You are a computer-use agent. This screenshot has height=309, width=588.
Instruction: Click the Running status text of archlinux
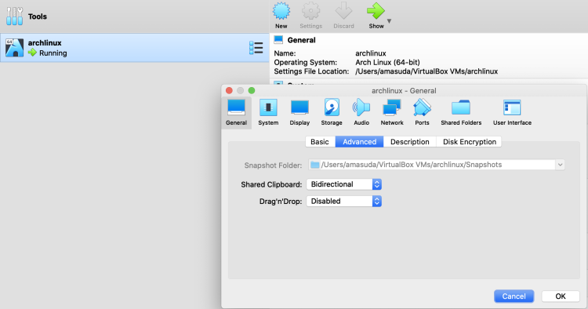(53, 53)
